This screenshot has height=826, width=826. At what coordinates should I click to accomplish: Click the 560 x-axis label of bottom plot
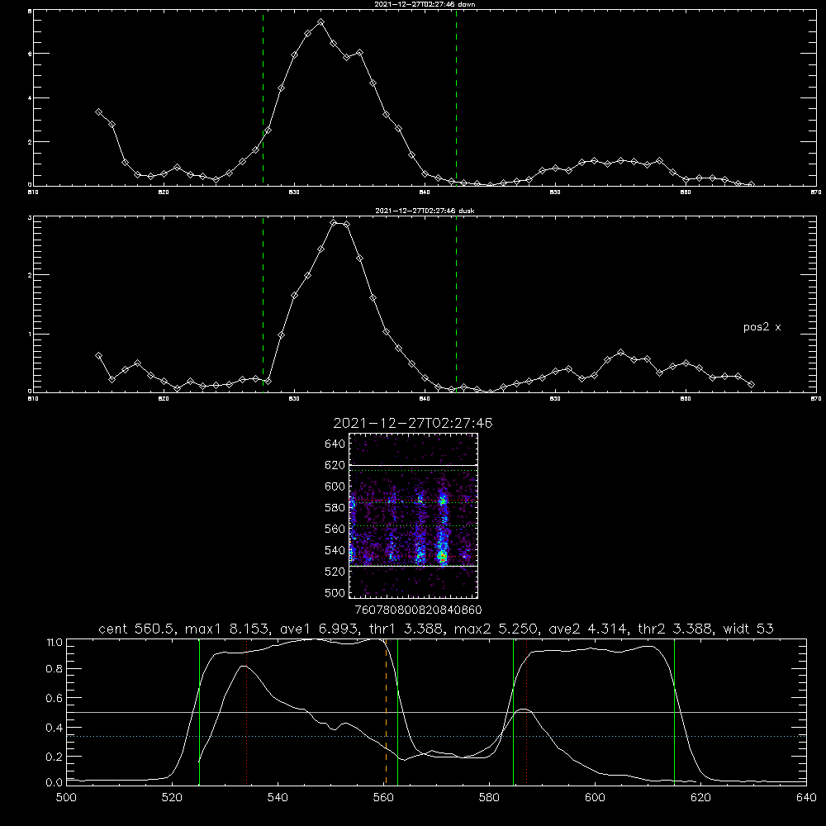[383, 798]
